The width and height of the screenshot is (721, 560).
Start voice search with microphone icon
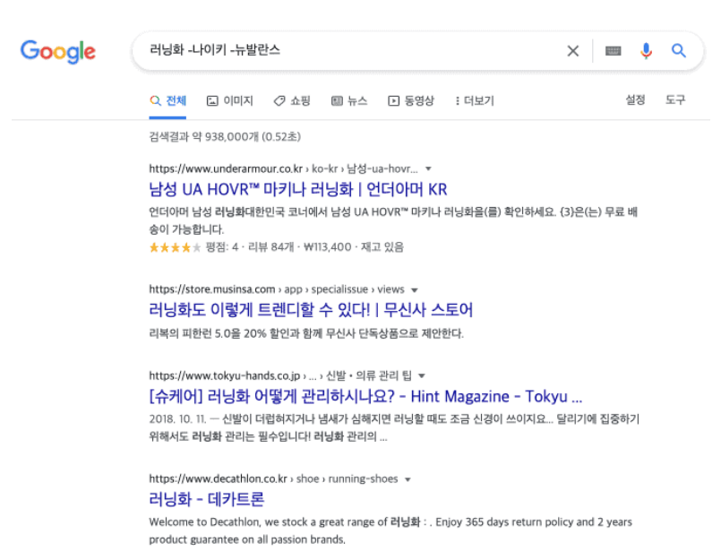click(646, 50)
